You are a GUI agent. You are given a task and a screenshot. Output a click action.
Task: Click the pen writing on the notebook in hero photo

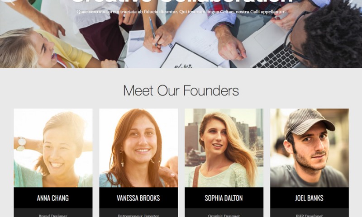pyautogui.click(x=153, y=31)
